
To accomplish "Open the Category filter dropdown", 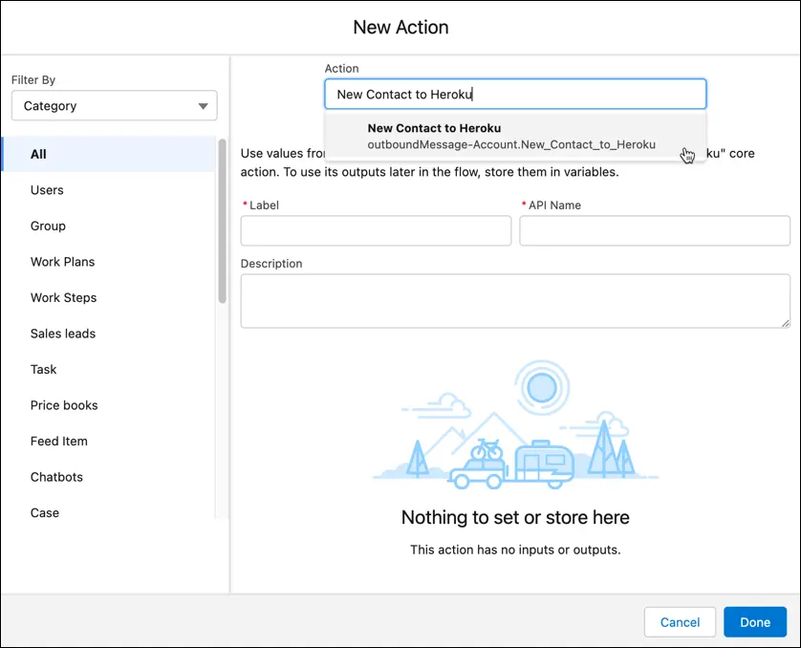I will click(x=114, y=106).
